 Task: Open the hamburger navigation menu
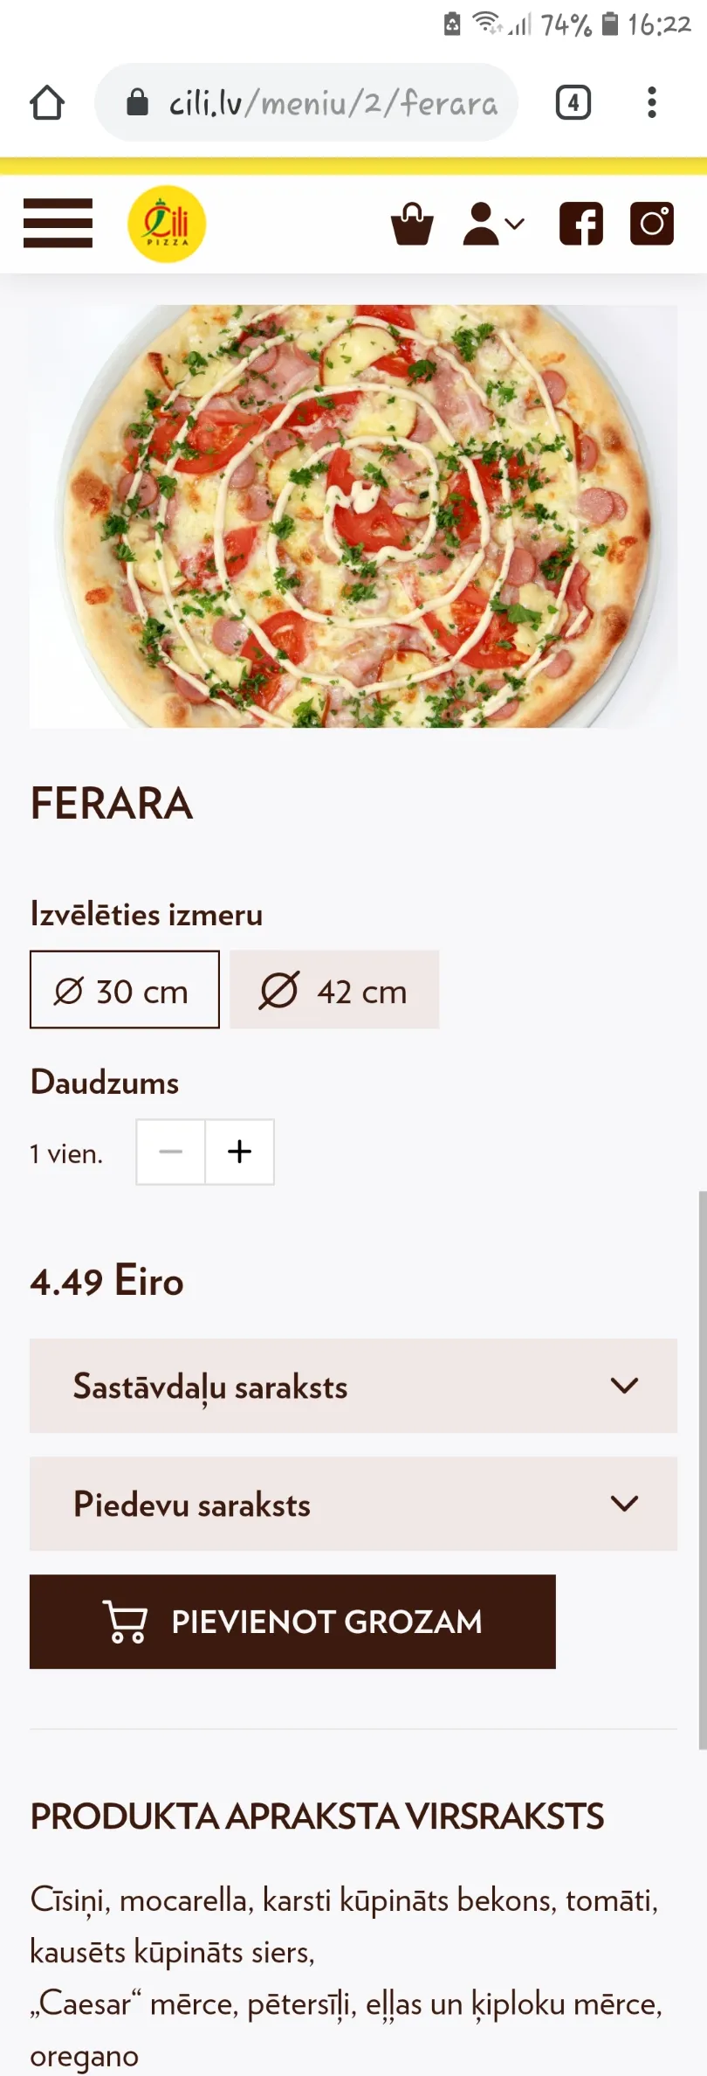[58, 223]
